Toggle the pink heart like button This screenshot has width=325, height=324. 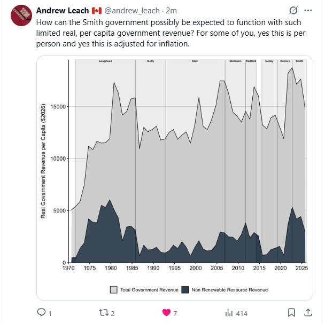[166, 312]
